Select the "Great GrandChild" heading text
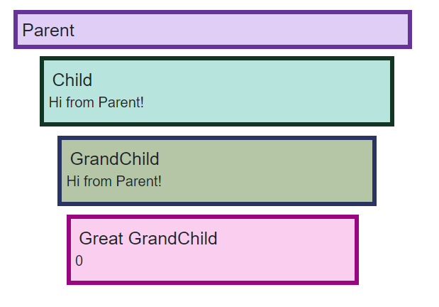The width and height of the screenshot is (439, 307). [148, 239]
